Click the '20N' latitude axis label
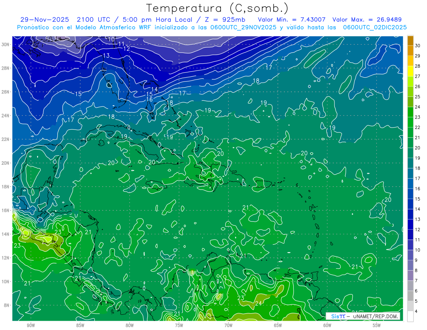 (x=5, y=163)
